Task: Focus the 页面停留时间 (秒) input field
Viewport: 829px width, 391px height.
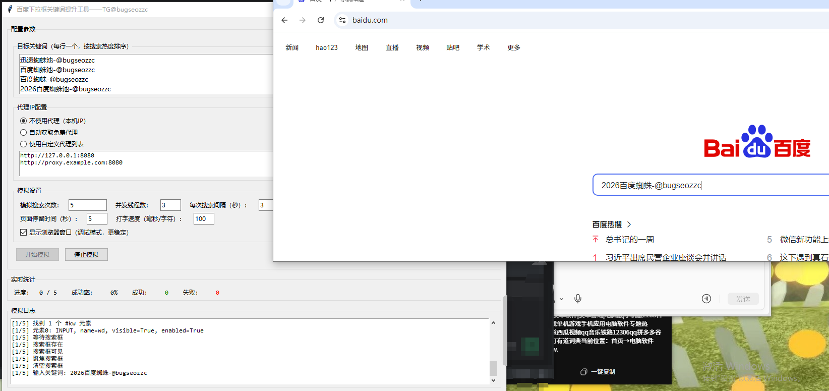Action: (97, 218)
